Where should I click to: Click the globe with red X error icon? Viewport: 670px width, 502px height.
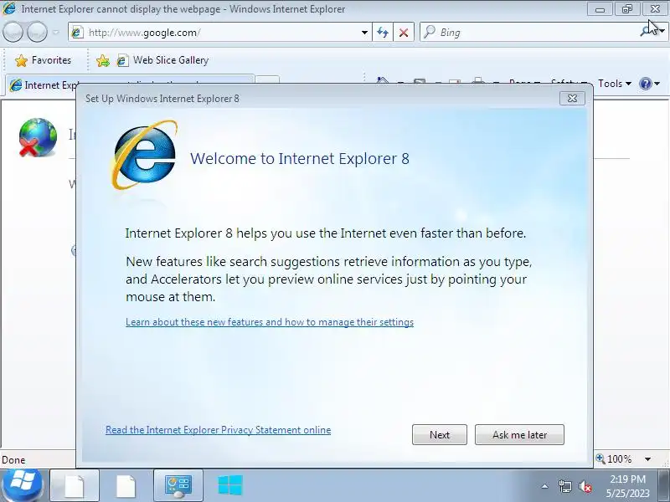(38, 137)
